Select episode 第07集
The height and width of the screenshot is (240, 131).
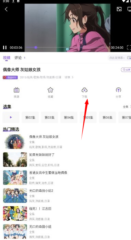125,117
